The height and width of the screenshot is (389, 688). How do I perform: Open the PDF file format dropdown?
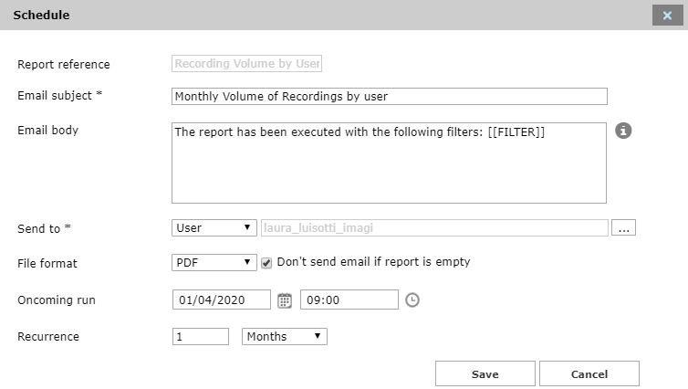[x=214, y=263]
